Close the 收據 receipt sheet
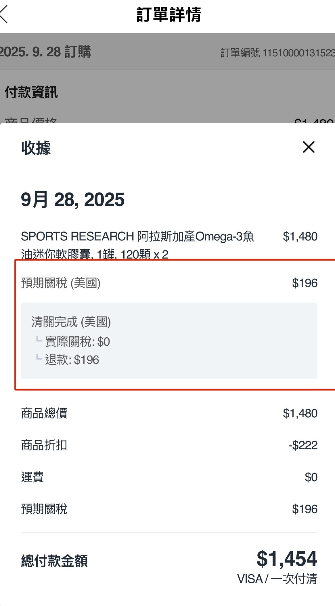The height and width of the screenshot is (606, 335). tap(309, 147)
